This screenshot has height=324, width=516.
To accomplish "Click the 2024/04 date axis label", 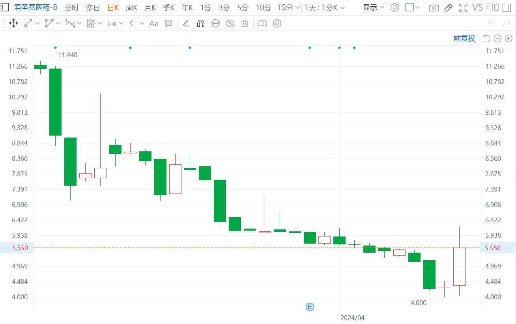I will pyautogui.click(x=352, y=317).
